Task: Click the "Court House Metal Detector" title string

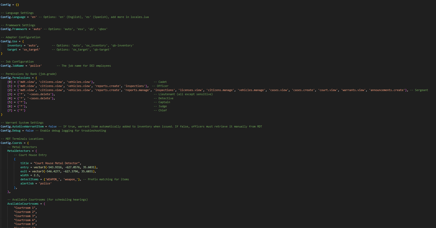Action: [x=57, y=163]
